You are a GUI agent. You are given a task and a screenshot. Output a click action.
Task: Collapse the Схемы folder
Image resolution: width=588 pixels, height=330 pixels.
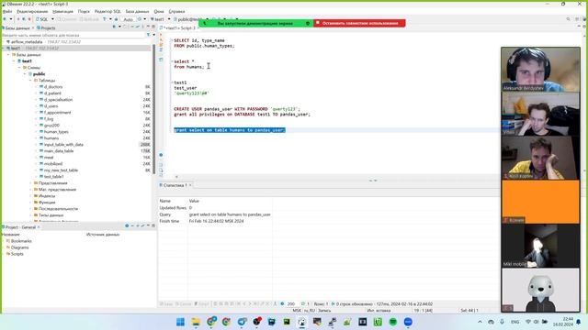(20, 67)
